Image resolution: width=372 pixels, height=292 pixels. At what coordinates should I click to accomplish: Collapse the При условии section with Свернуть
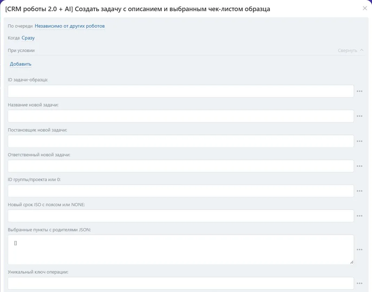pos(350,50)
